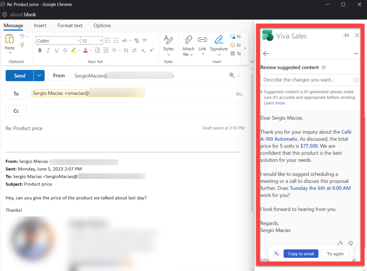This screenshot has height=271, width=367.
Task: Apply yellow text highlight color
Action: tap(73, 50)
